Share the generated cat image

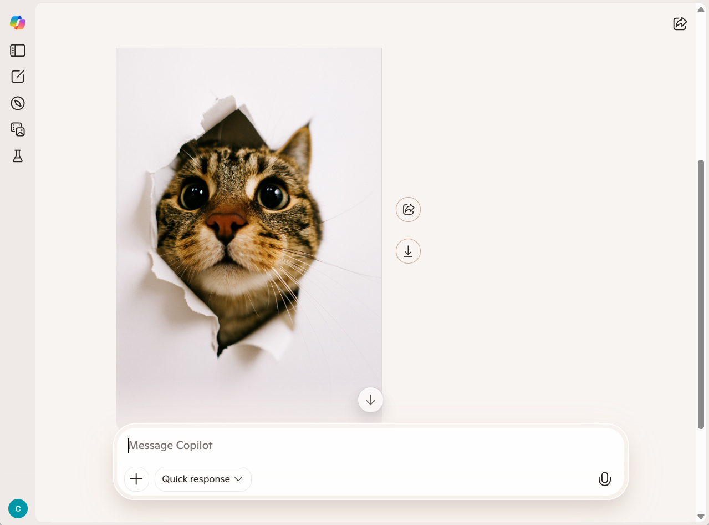[408, 209]
